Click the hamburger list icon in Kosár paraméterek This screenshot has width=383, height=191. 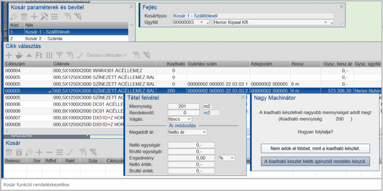[x=55, y=16]
